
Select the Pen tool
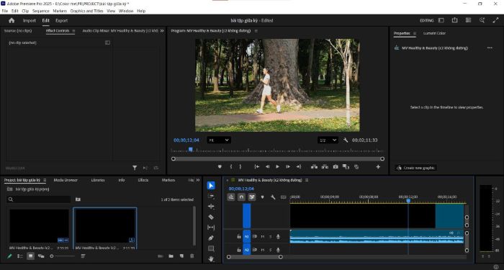[211, 238]
